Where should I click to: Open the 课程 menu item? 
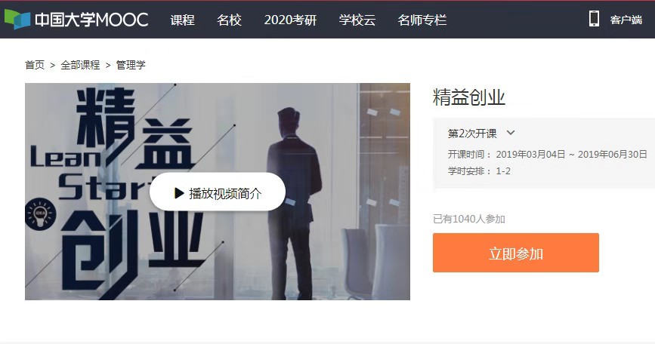pyautogui.click(x=183, y=20)
